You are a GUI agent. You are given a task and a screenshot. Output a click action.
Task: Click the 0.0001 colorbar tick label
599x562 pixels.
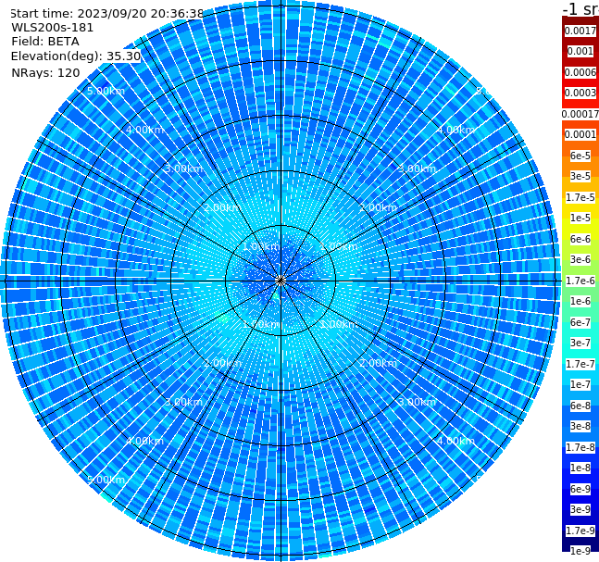point(580,134)
